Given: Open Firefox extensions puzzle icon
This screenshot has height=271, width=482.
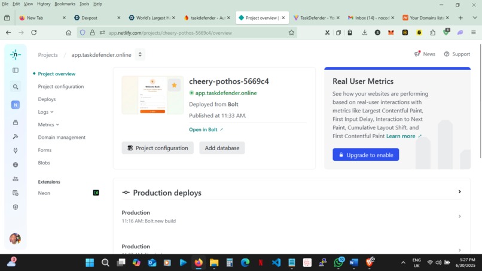Looking at the screenshot, I should tap(433, 33).
